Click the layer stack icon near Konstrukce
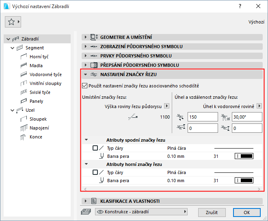Image resolution: width=268 pixels, height=221 pixels. click(x=86, y=212)
